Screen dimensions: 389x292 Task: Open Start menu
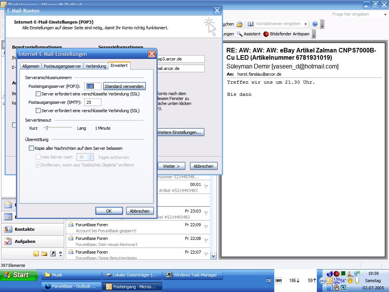click(19, 275)
